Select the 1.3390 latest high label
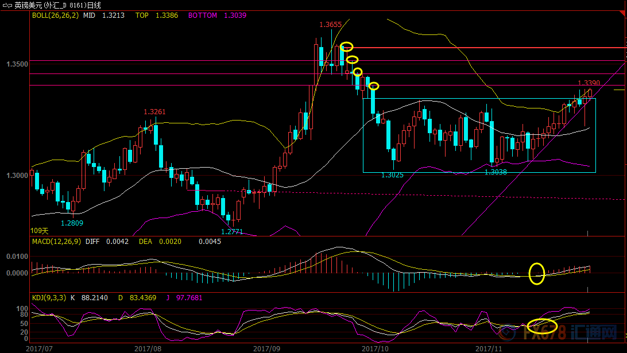This screenshot has width=627, height=353. pos(589,83)
